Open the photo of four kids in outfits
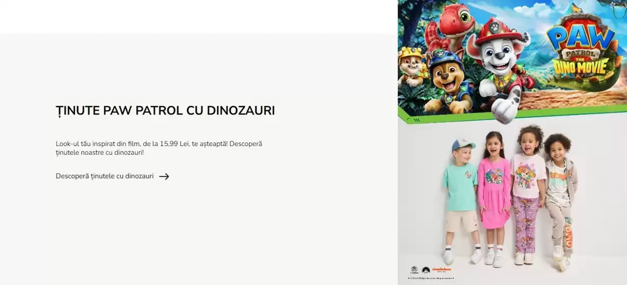 tap(512, 198)
